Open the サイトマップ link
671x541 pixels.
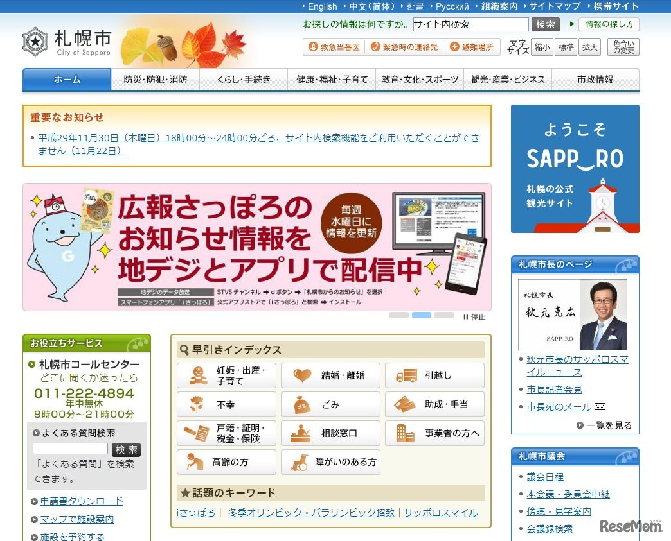(x=555, y=6)
